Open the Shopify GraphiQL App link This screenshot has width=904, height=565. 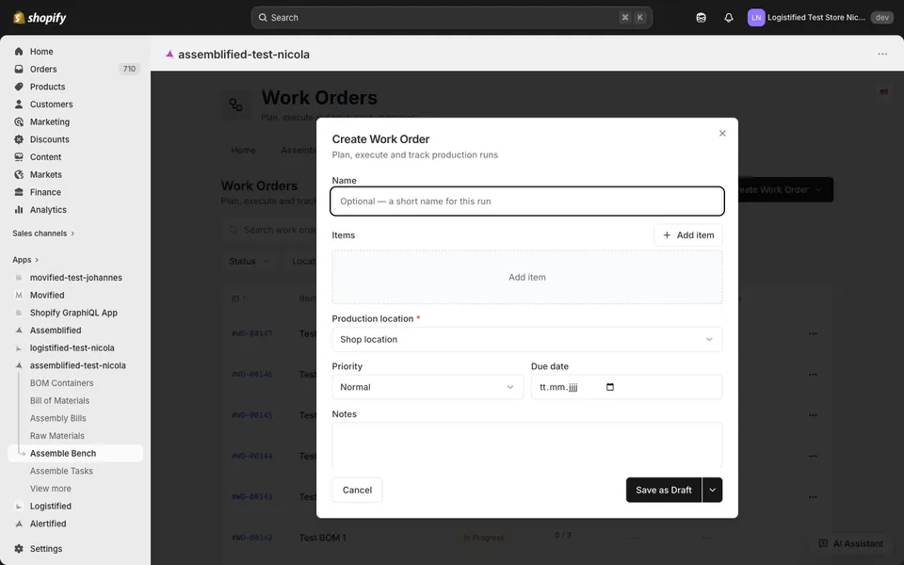tap(73, 313)
